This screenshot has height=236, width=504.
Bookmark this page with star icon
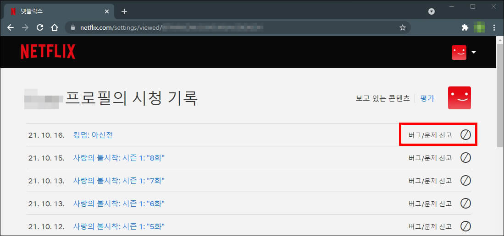coord(403,28)
